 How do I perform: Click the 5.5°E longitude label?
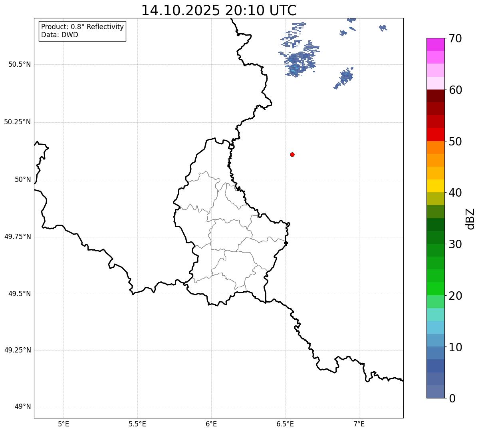coord(137,424)
